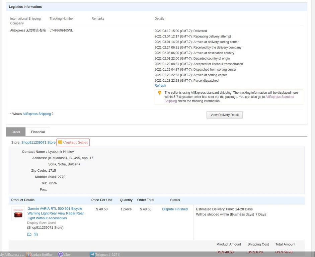
Task: Open the Garmin VARIA product thumbnail
Action: tap(18, 213)
